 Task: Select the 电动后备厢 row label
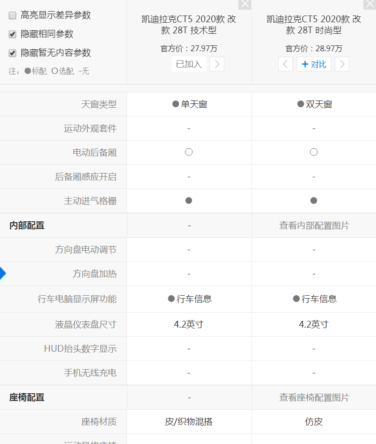tap(95, 153)
